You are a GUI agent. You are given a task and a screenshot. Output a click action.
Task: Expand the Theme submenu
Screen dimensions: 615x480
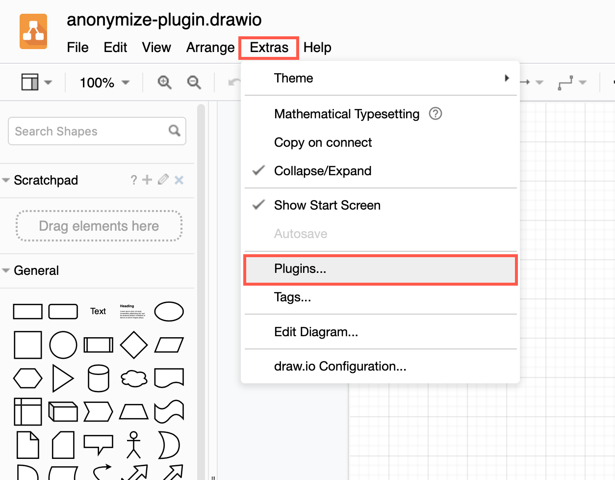tap(293, 78)
